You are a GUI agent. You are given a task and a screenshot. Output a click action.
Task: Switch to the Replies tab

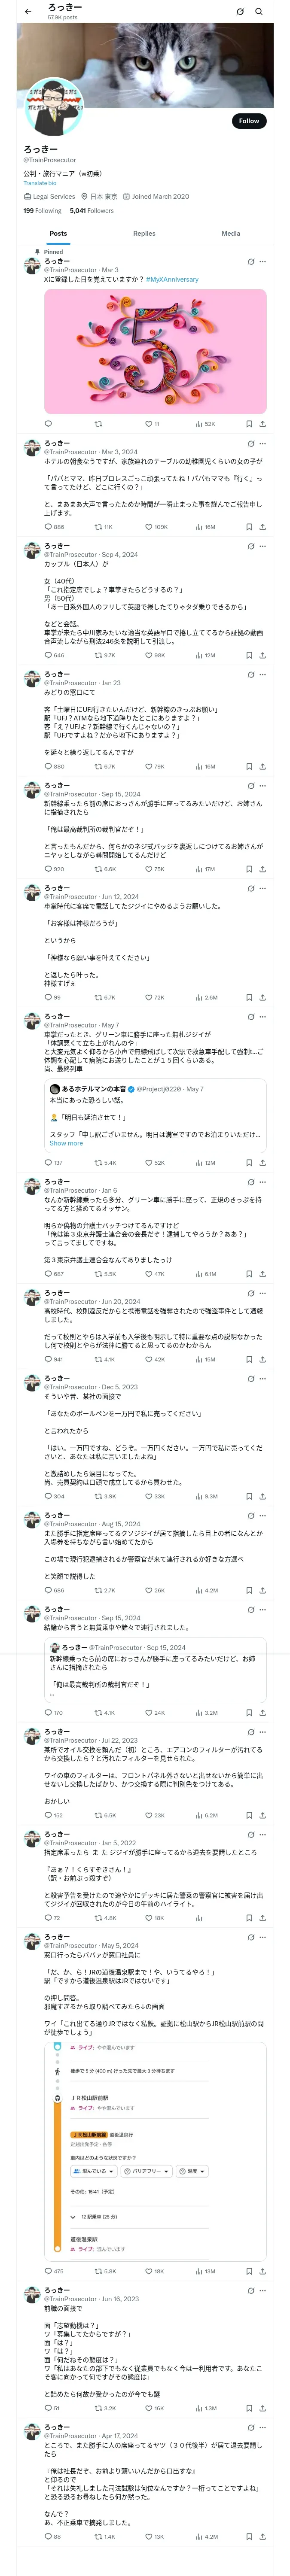tap(144, 233)
